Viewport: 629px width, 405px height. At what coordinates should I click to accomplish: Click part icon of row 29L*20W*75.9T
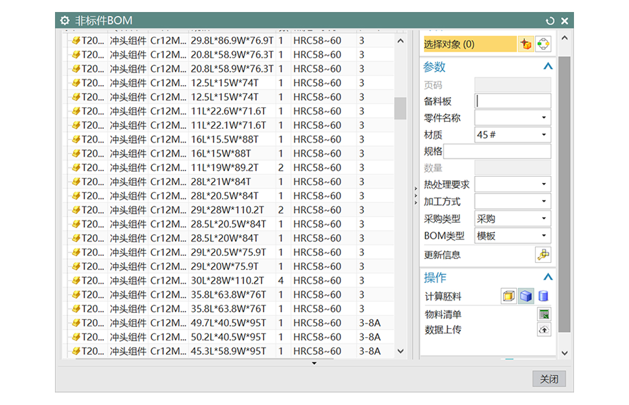click(x=76, y=266)
